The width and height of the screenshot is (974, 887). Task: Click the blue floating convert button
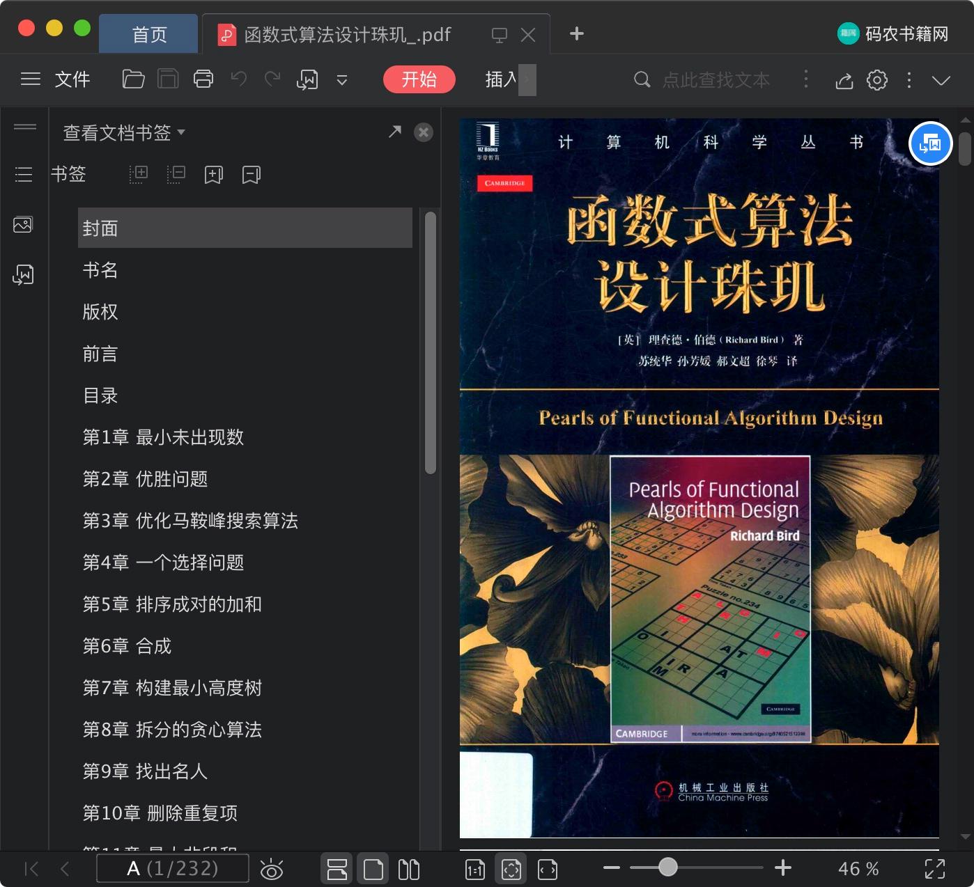[931, 143]
